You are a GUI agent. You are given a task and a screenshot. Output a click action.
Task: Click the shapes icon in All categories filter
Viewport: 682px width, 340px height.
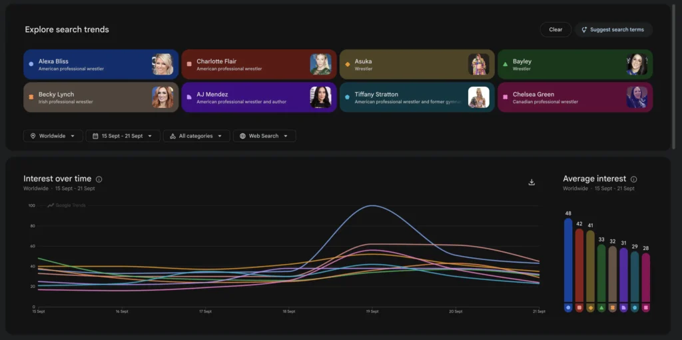(x=172, y=136)
